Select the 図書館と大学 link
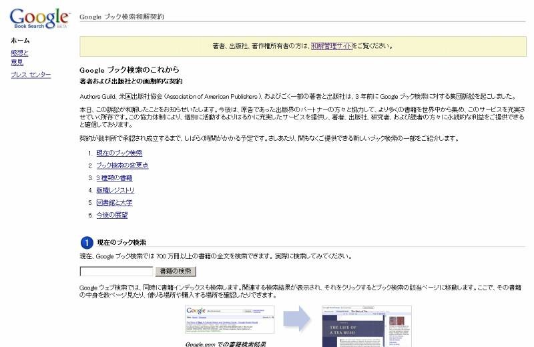The width and height of the screenshot is (534, 347). [x=114, y=203]
